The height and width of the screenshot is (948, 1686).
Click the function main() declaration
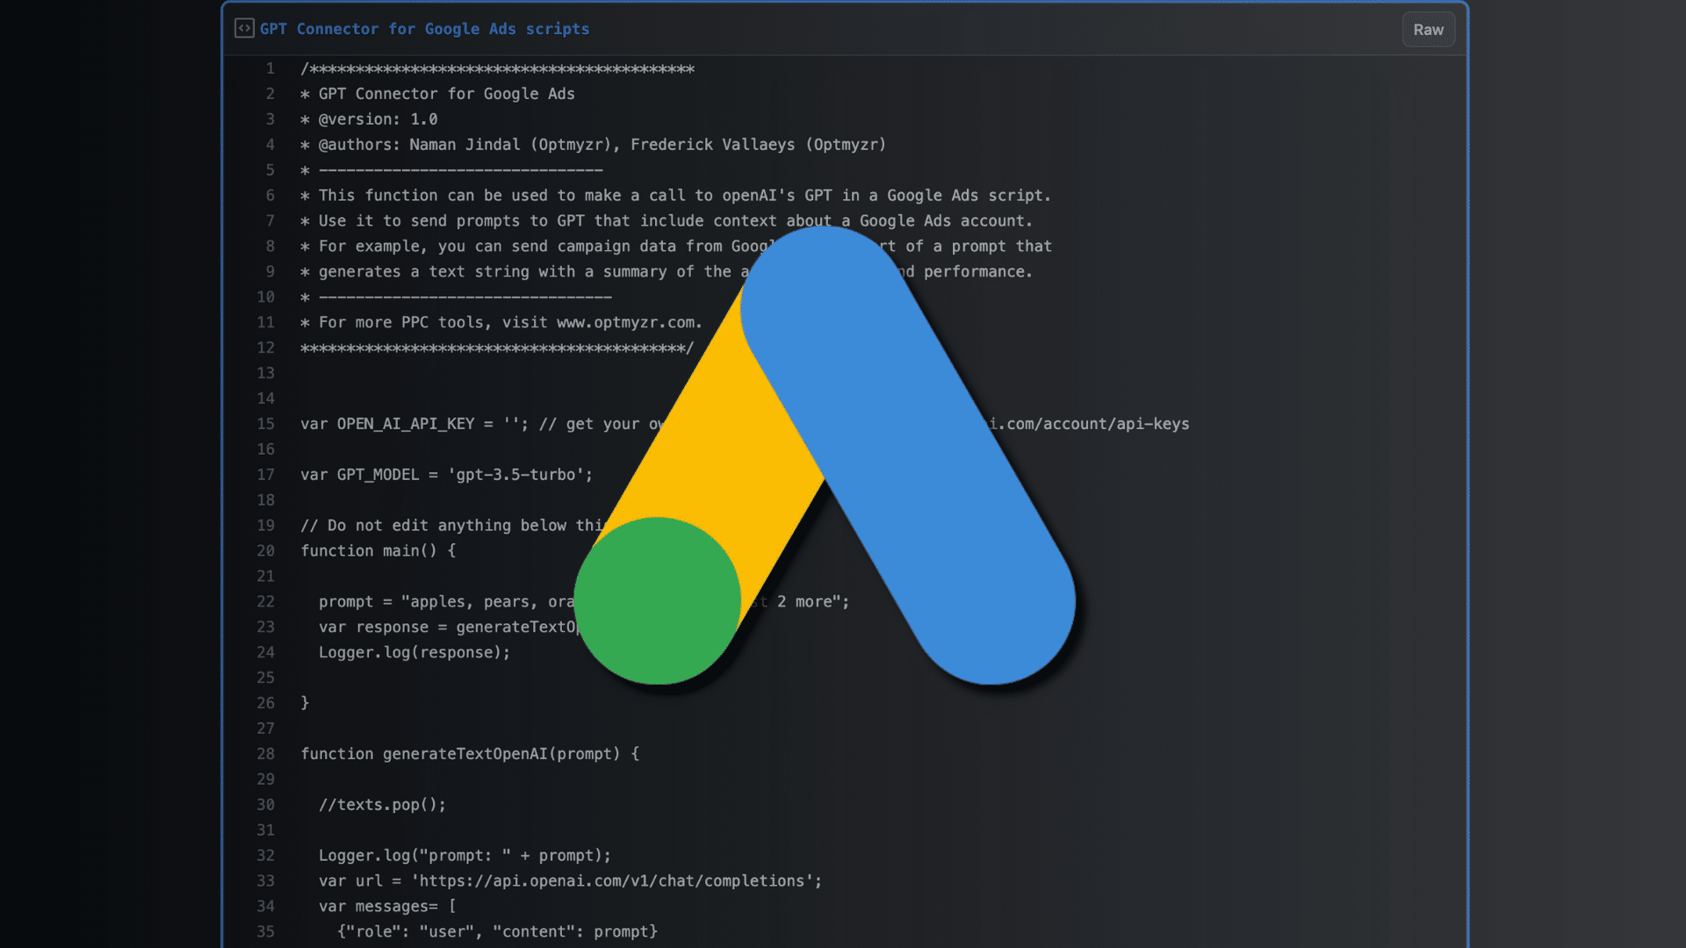pyautogui.click(x=378, y=550)
